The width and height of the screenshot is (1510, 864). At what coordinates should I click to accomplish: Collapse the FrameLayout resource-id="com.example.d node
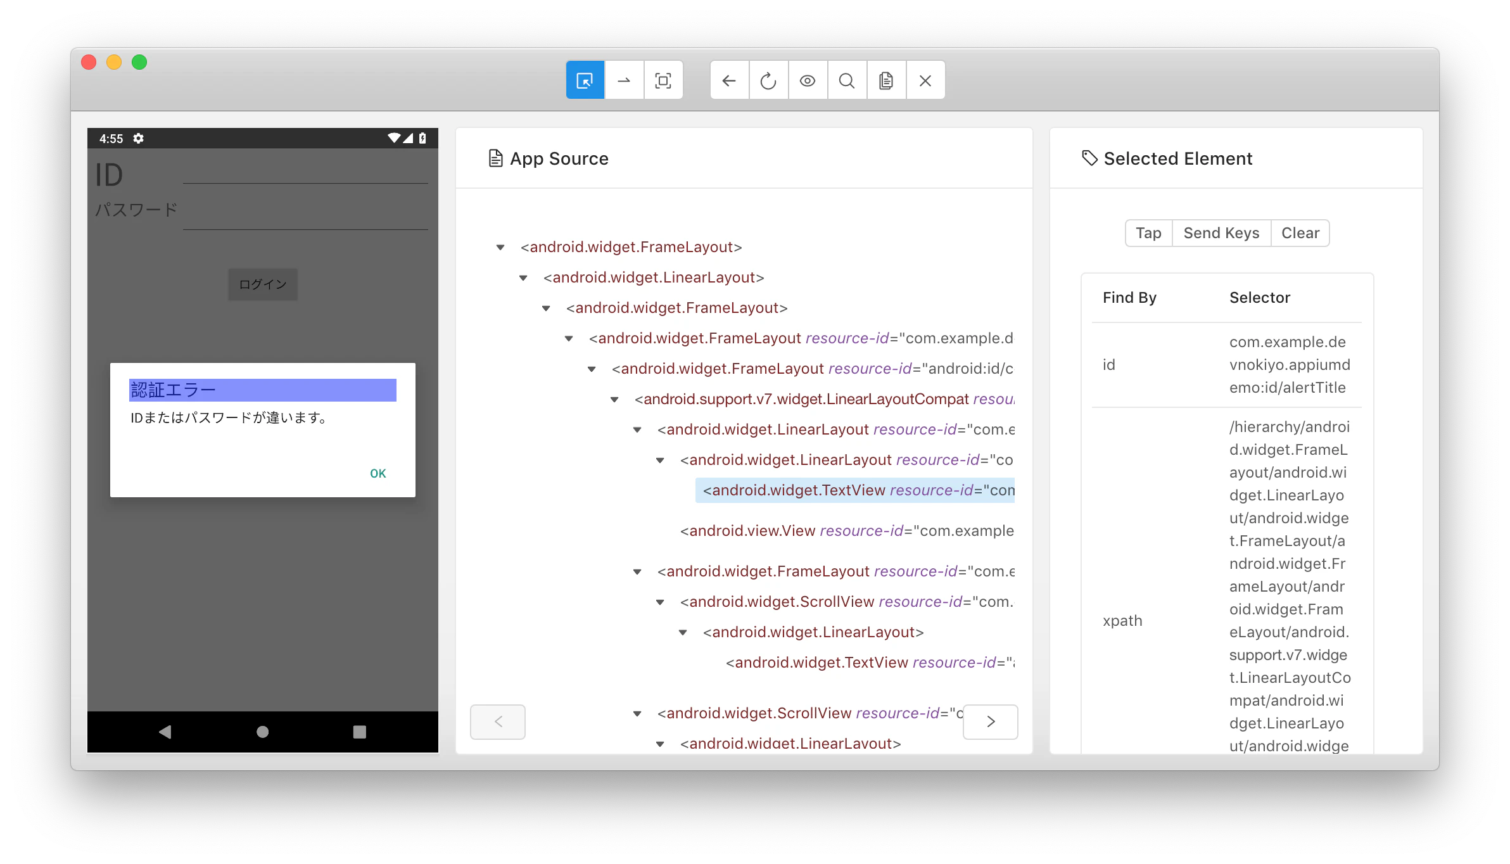[x=569, y=339]
